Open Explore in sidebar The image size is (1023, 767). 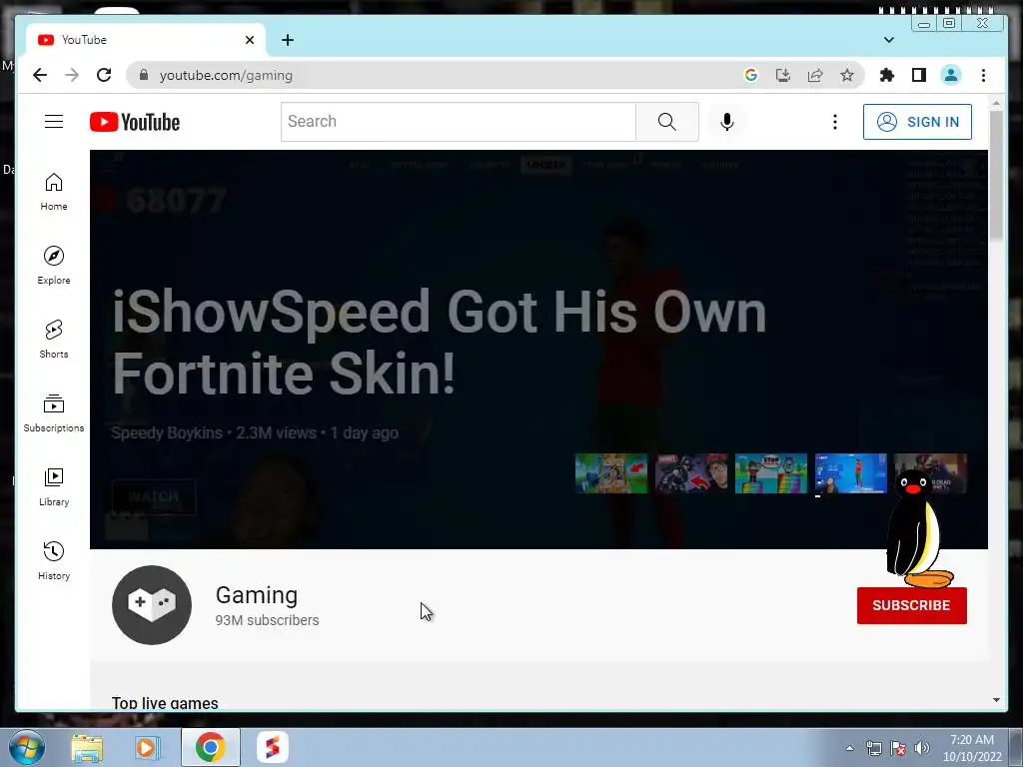coord(54,266)
